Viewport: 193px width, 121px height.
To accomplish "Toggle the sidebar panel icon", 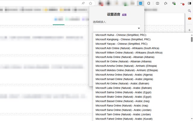I will (189, 3).
